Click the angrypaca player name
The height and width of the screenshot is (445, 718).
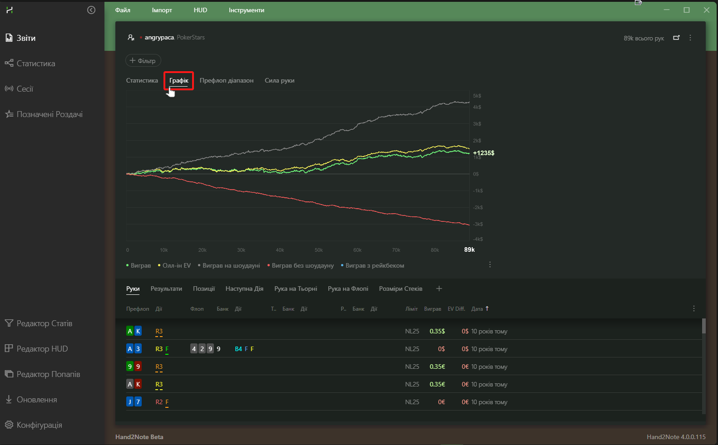(x=159, y=38)
